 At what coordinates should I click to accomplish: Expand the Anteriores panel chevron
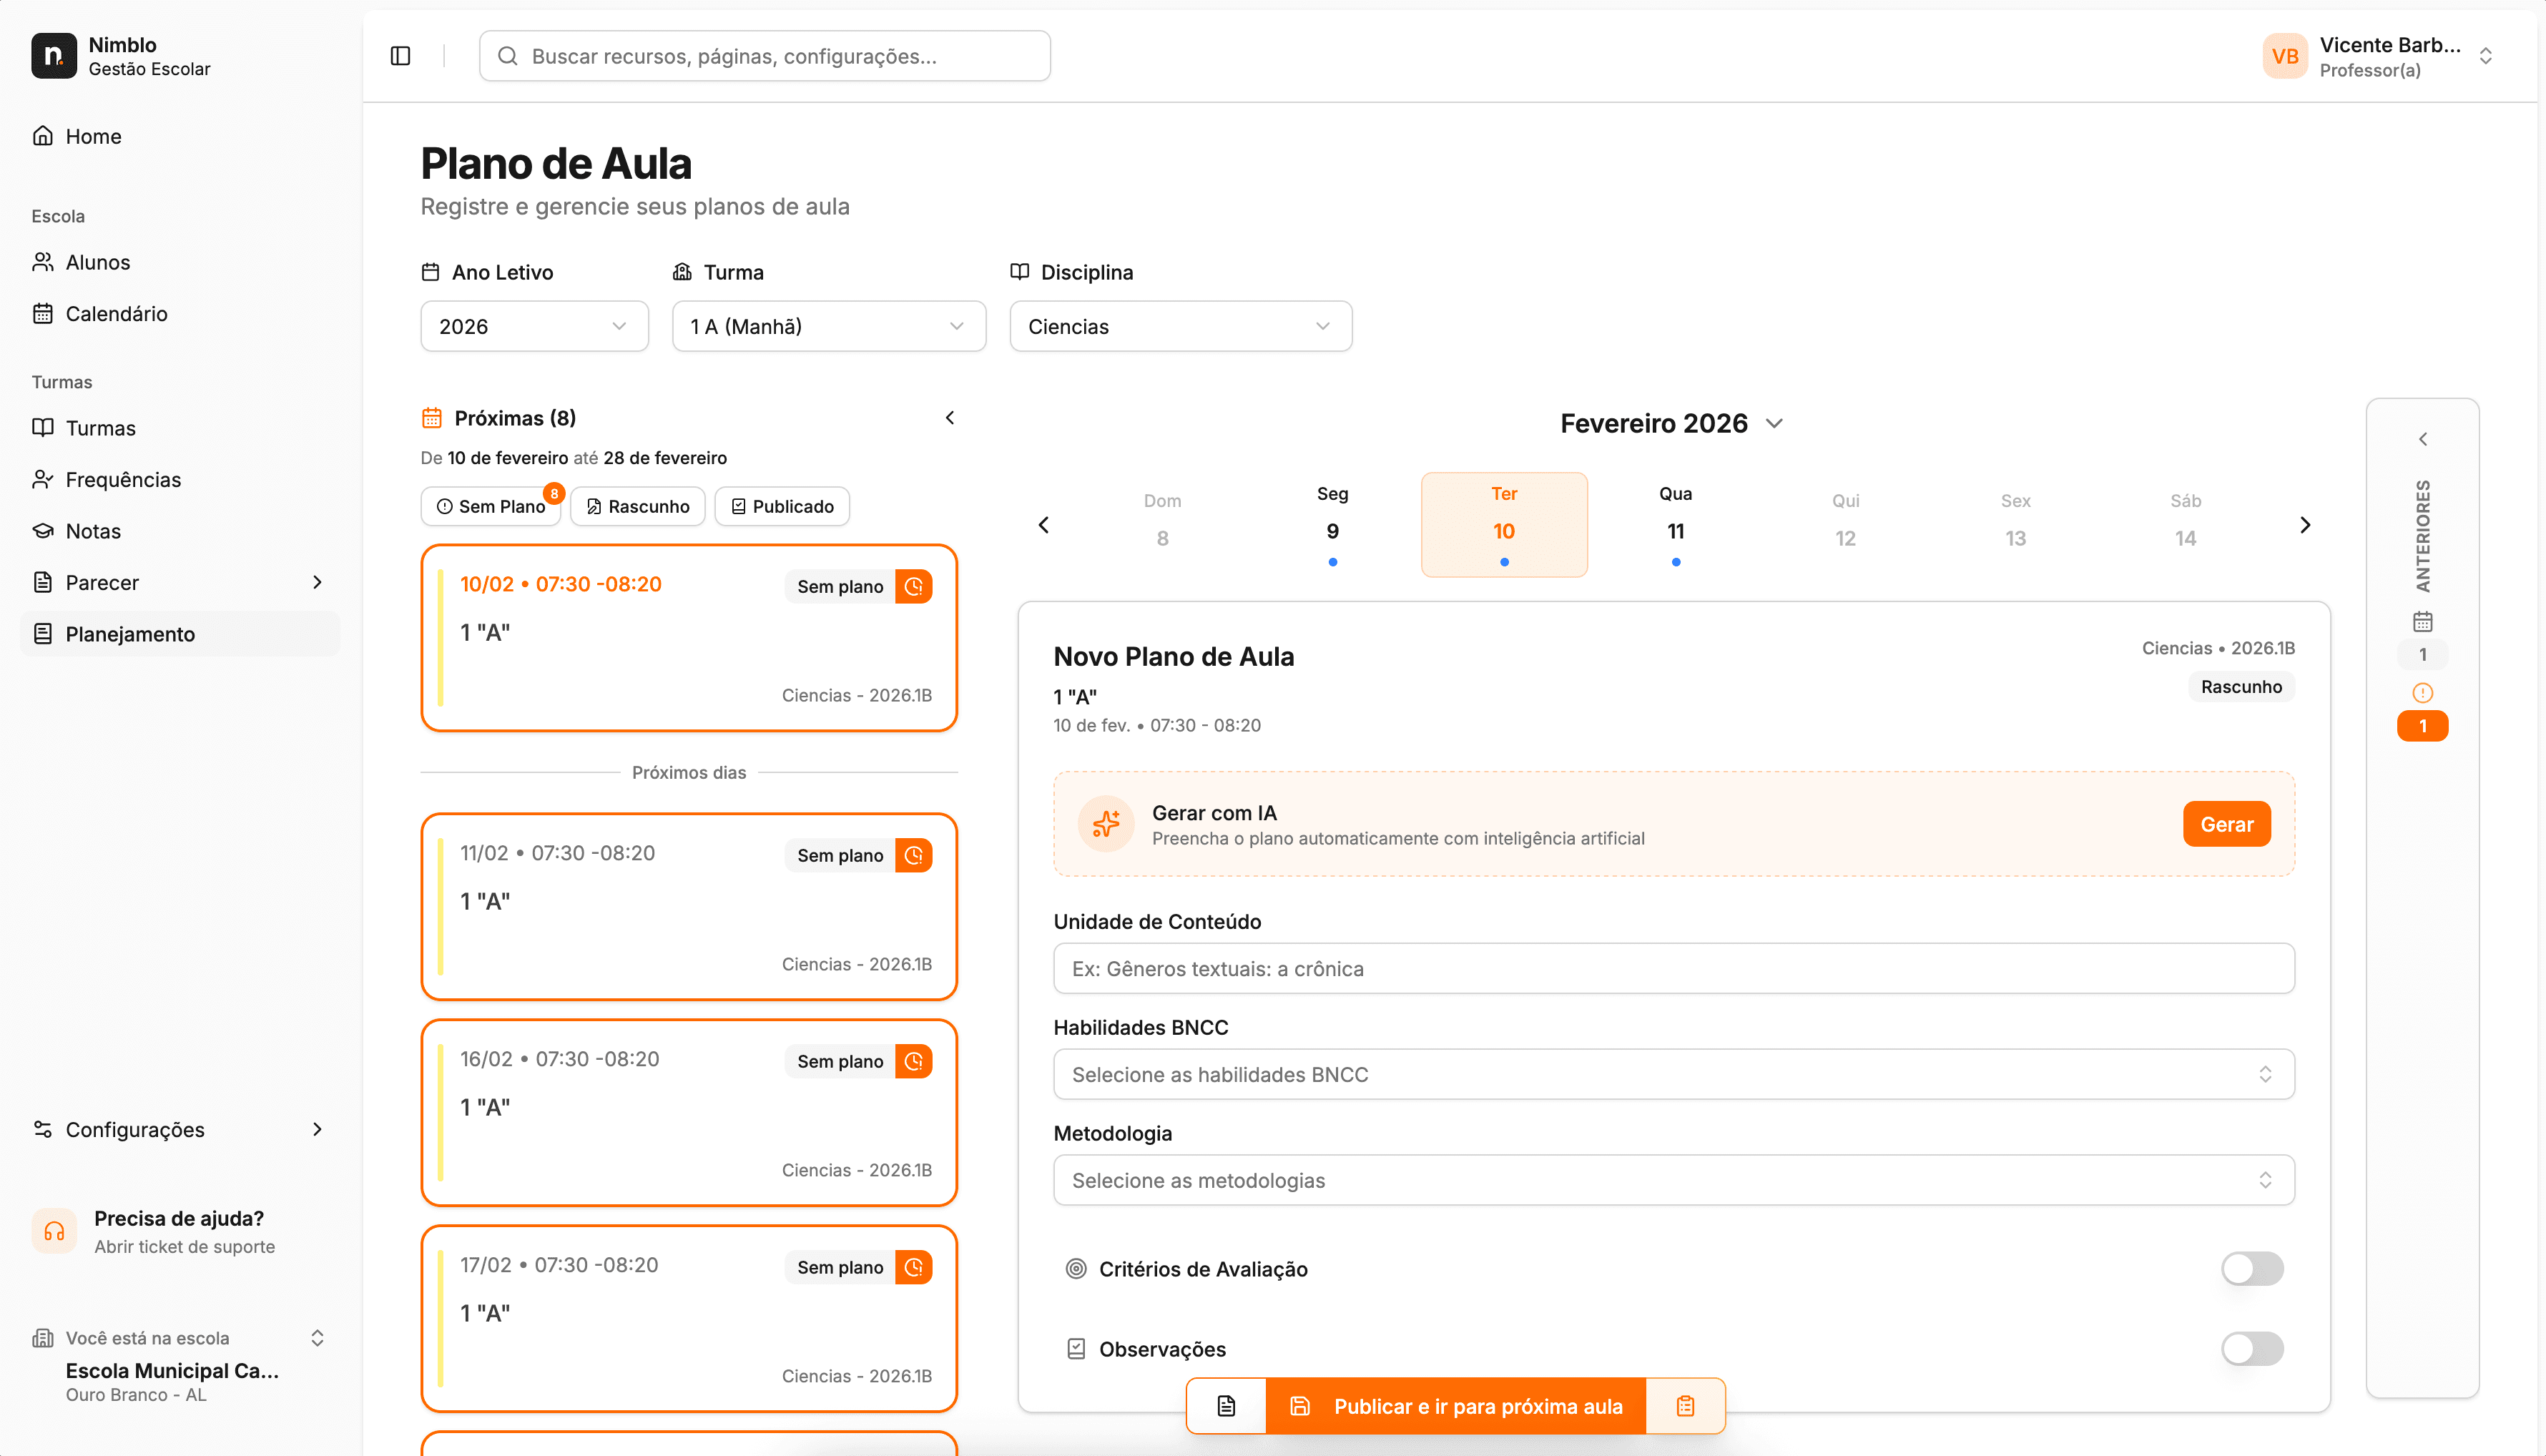pos(2422,439)
